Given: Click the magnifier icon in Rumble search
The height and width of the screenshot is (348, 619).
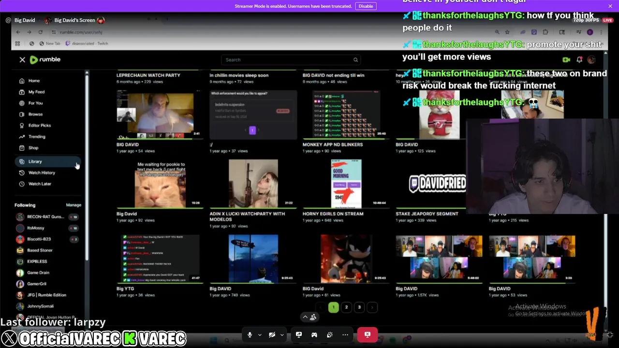Looking at the screenshot, I should (355, 60).
